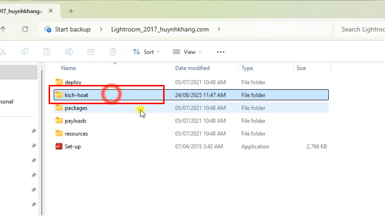Close the Lightroom_2017 tab

(51, 11)
